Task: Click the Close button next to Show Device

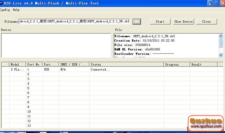Action: tap(207, 21)
